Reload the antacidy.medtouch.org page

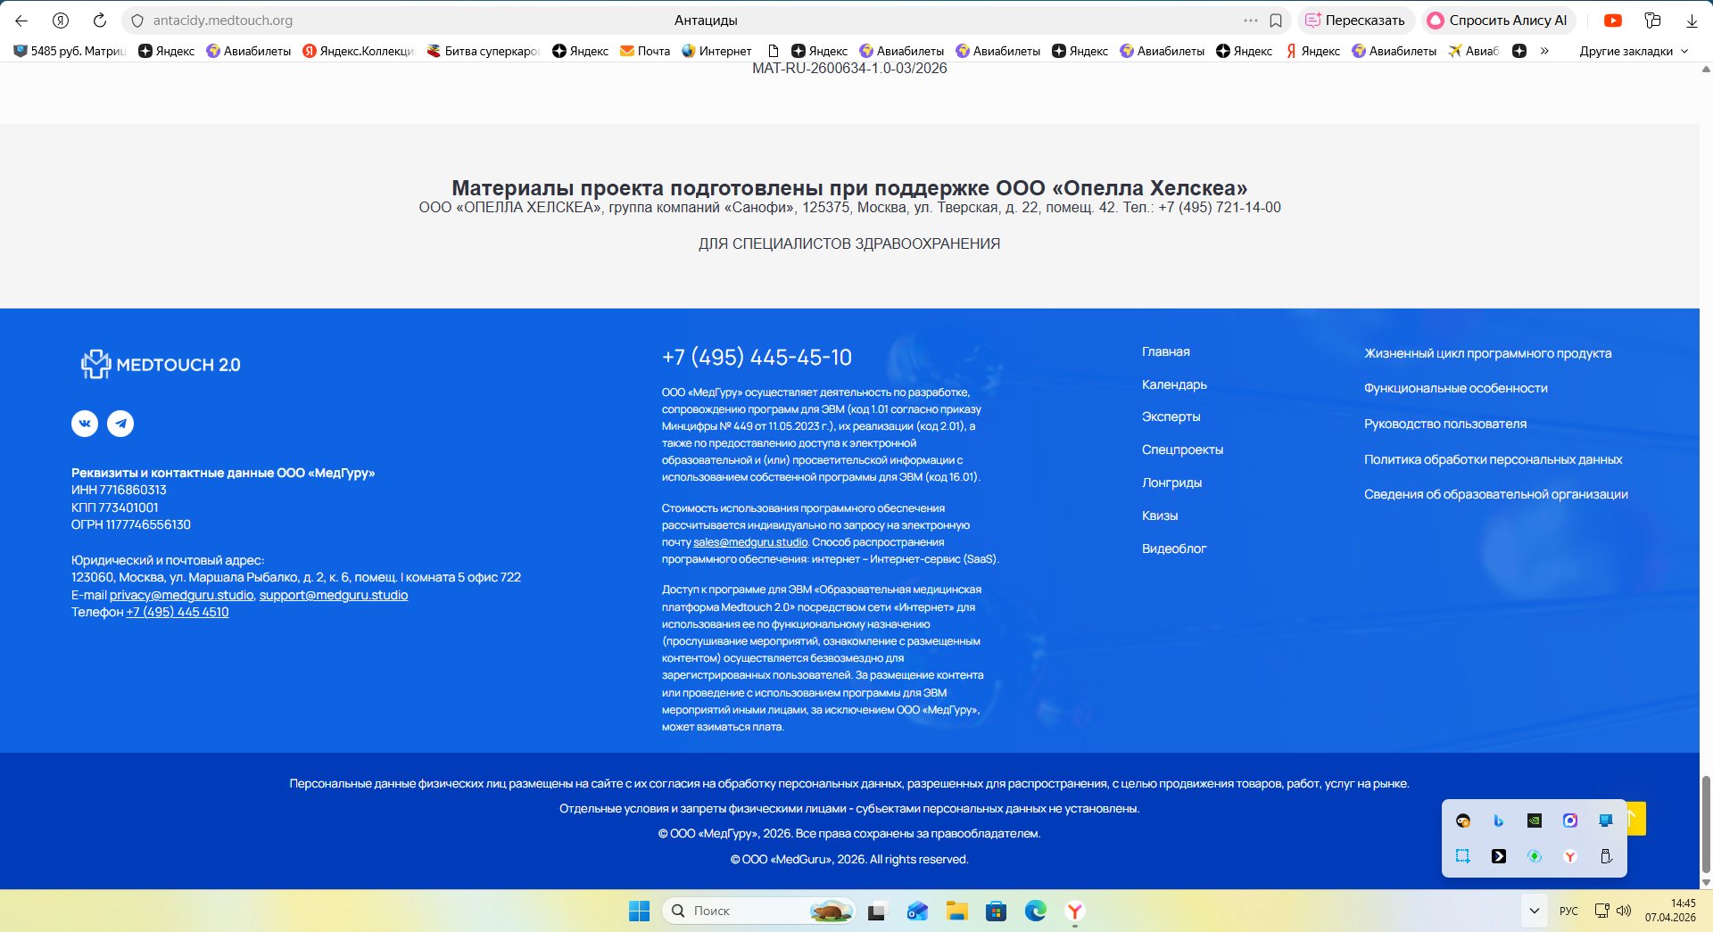click(100, 21)
